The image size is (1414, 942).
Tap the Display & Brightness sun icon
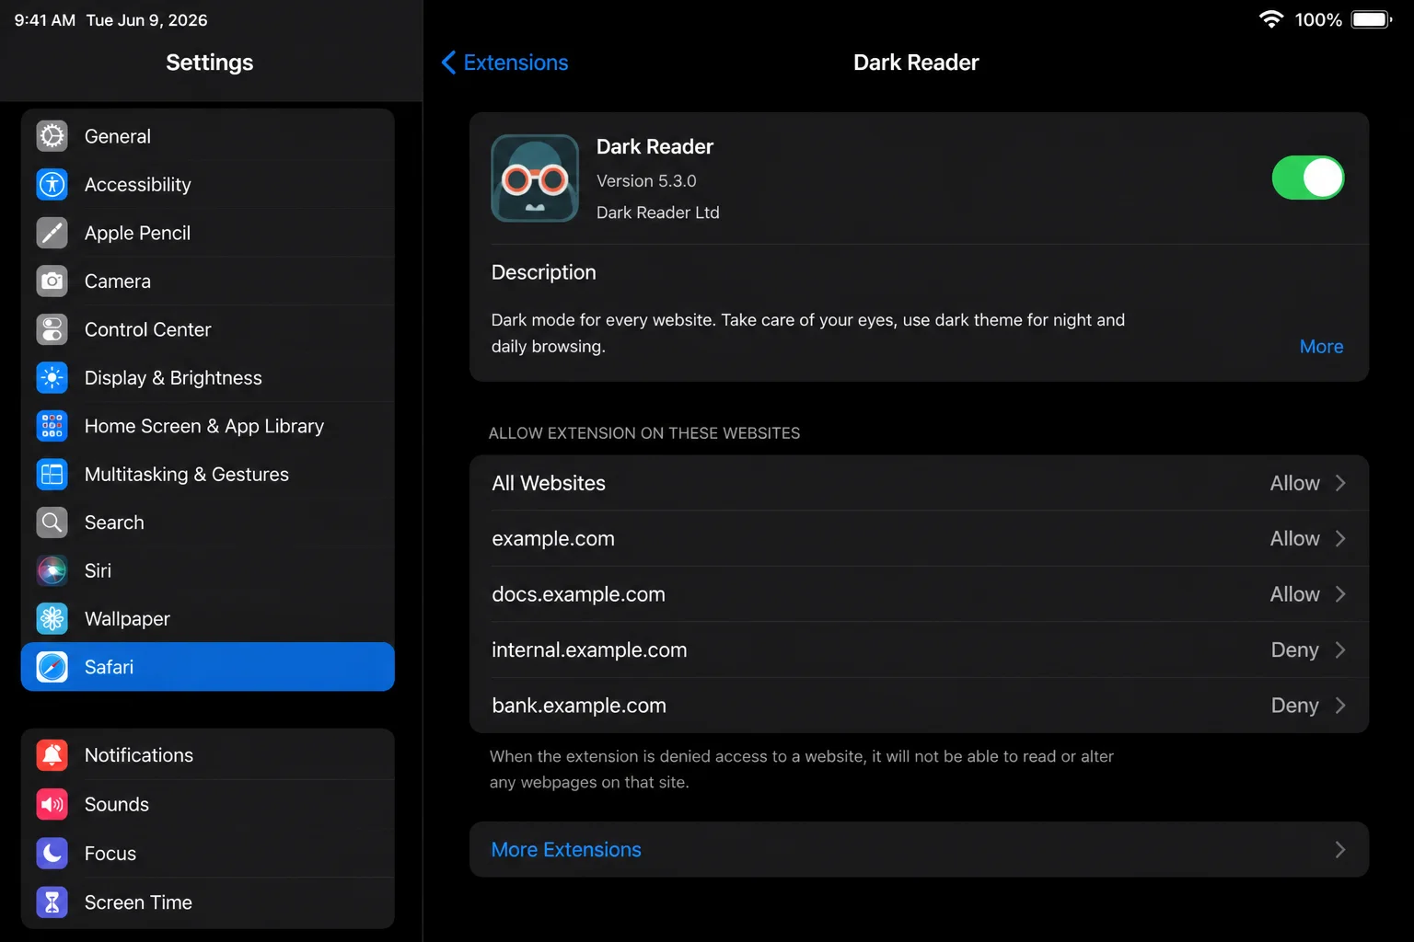[x=52, y=377]
